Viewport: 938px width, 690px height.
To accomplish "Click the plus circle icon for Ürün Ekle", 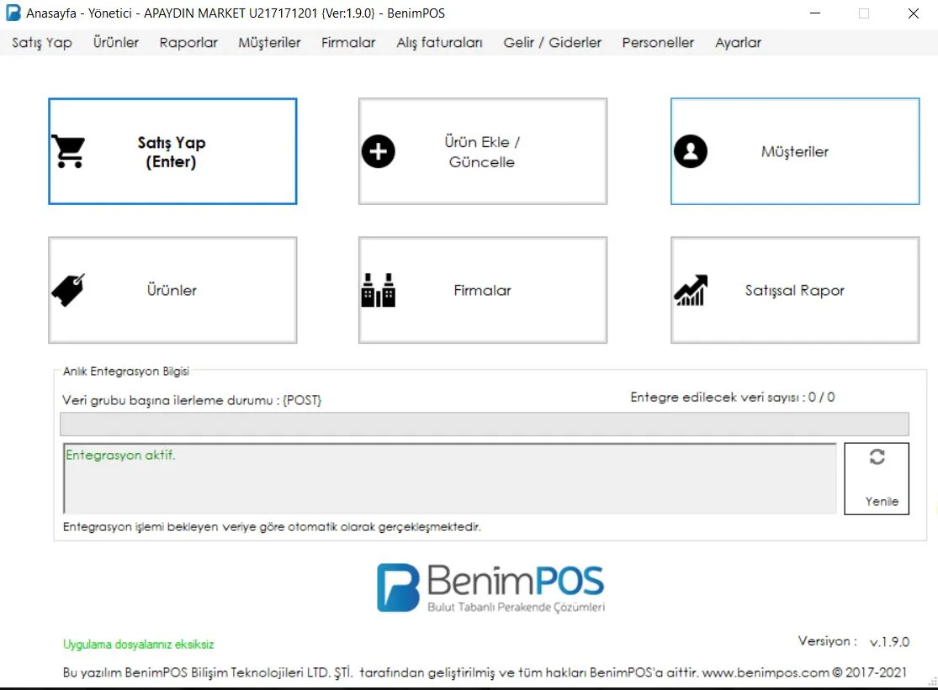I will pos(378,152).
